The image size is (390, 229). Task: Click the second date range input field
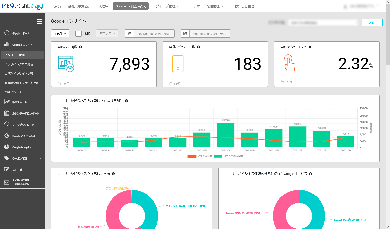point(210,34)
